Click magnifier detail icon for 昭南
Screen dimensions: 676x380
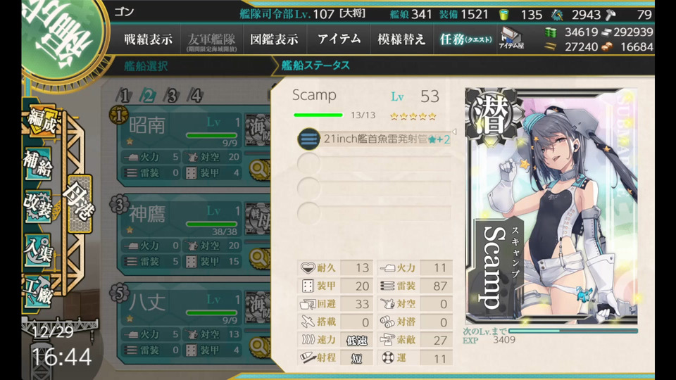pos(258,170)
